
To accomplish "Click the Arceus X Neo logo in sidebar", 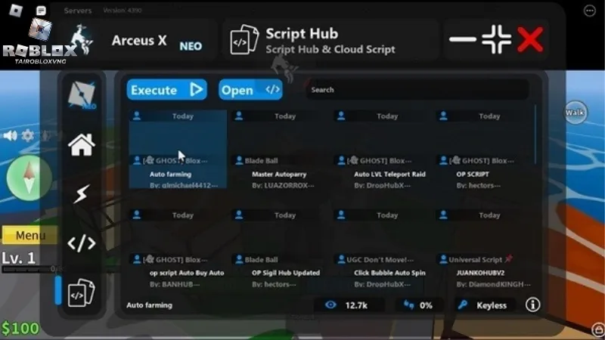I will click(82, 95).
